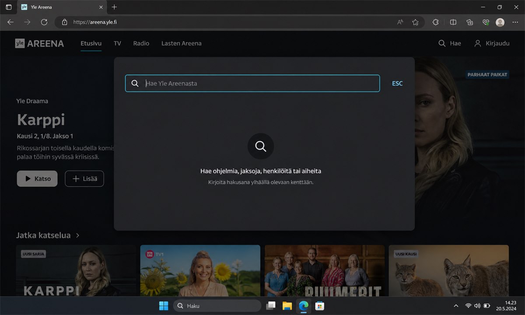
Task: Click the Kirjaudu user icon
Action: tap(478, 43)
